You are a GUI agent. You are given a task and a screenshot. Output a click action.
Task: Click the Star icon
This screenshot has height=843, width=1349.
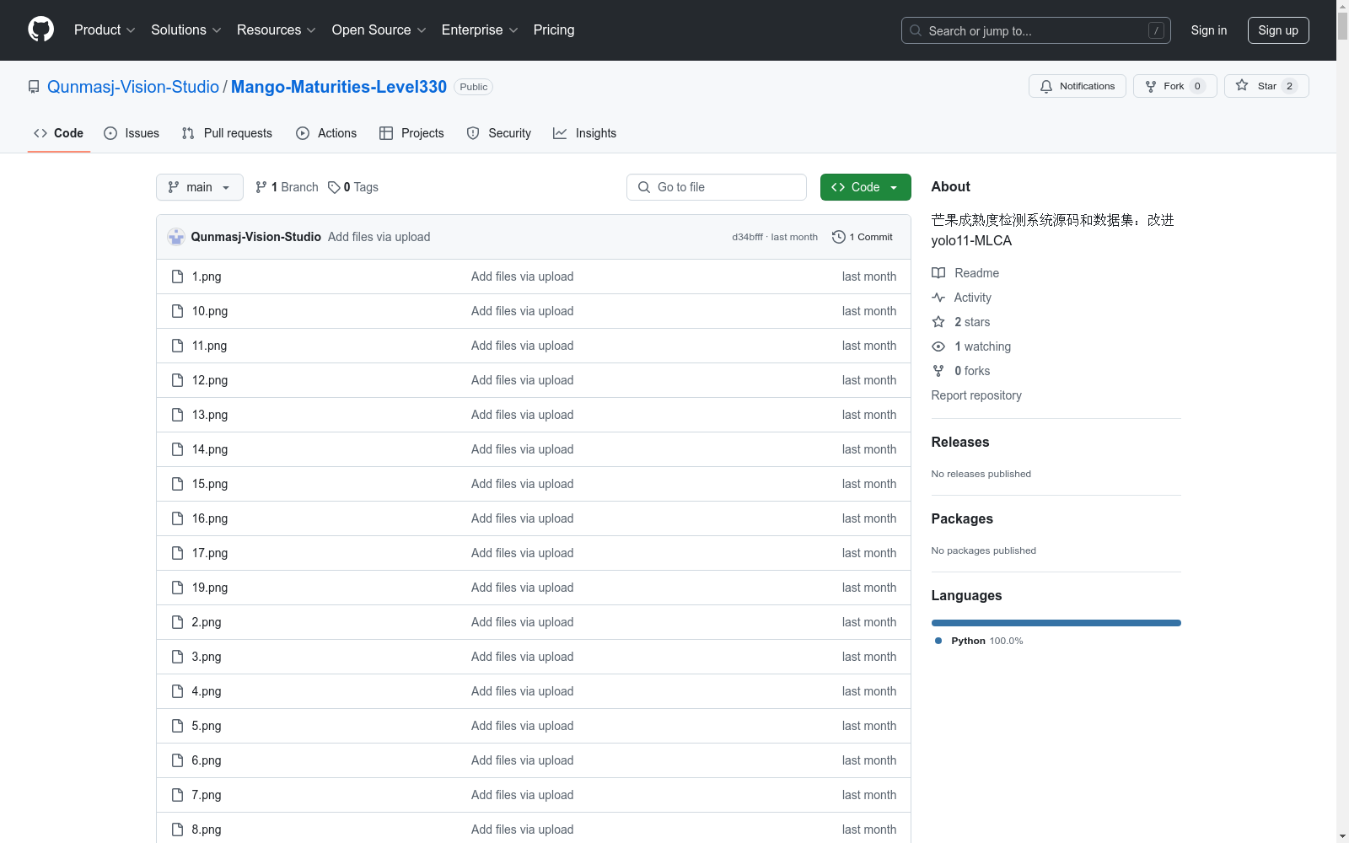(x=1242, y=85)
